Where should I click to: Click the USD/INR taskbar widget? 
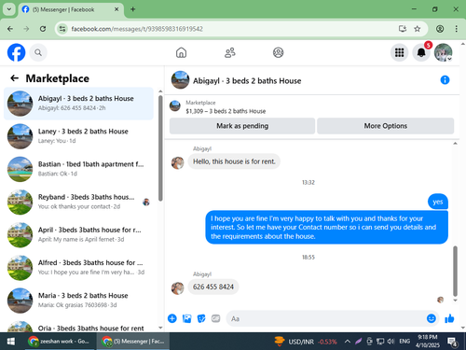pyautogui.click(x=306, y=342)
